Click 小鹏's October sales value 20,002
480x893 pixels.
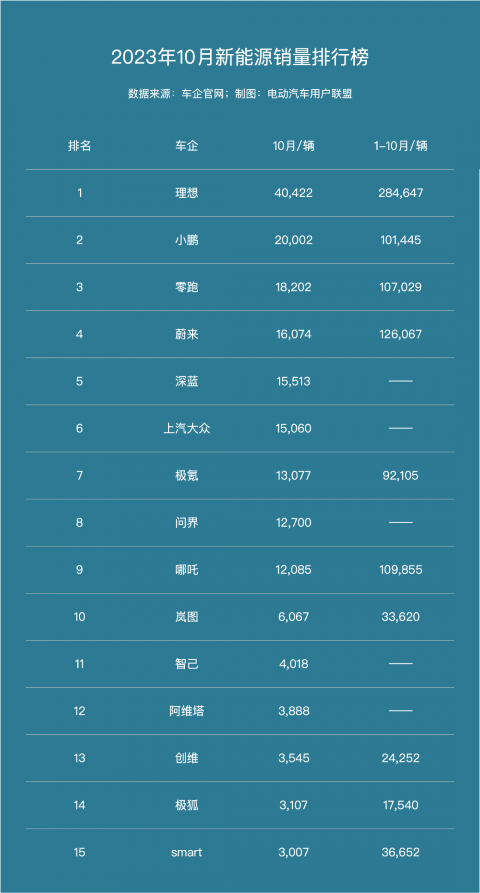[293, 240]
